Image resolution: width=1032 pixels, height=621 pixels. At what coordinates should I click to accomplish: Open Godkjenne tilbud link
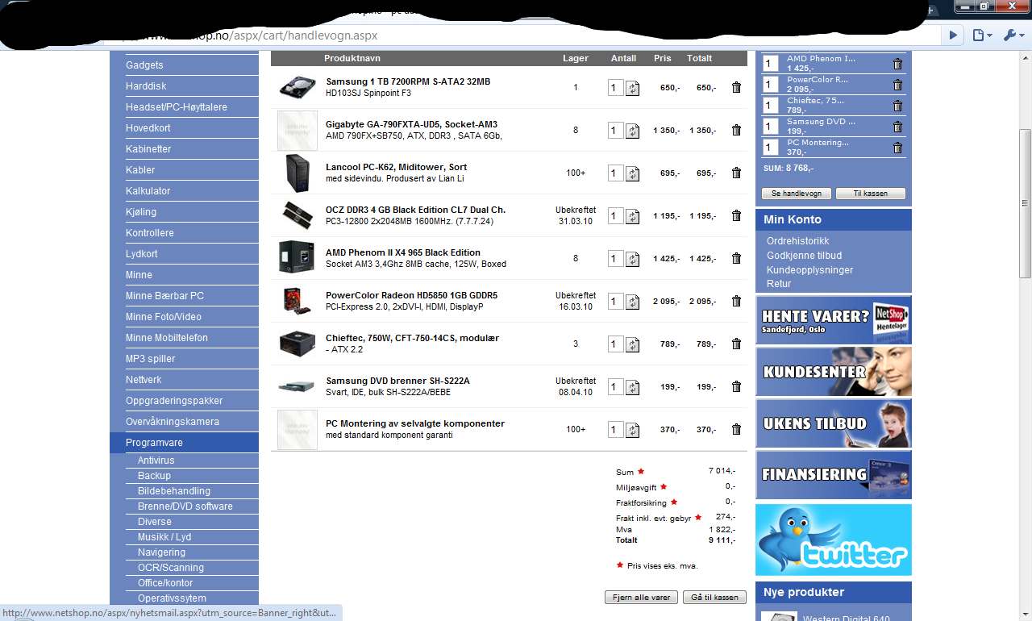(x=804, y=256)
